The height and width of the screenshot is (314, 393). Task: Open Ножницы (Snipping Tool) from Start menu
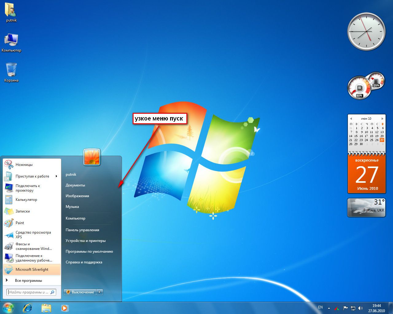(x=32, y=165)
